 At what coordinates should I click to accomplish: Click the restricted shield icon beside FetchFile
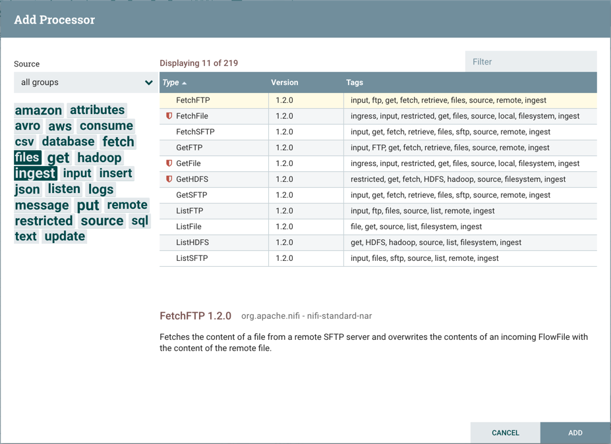coord(169,116)
